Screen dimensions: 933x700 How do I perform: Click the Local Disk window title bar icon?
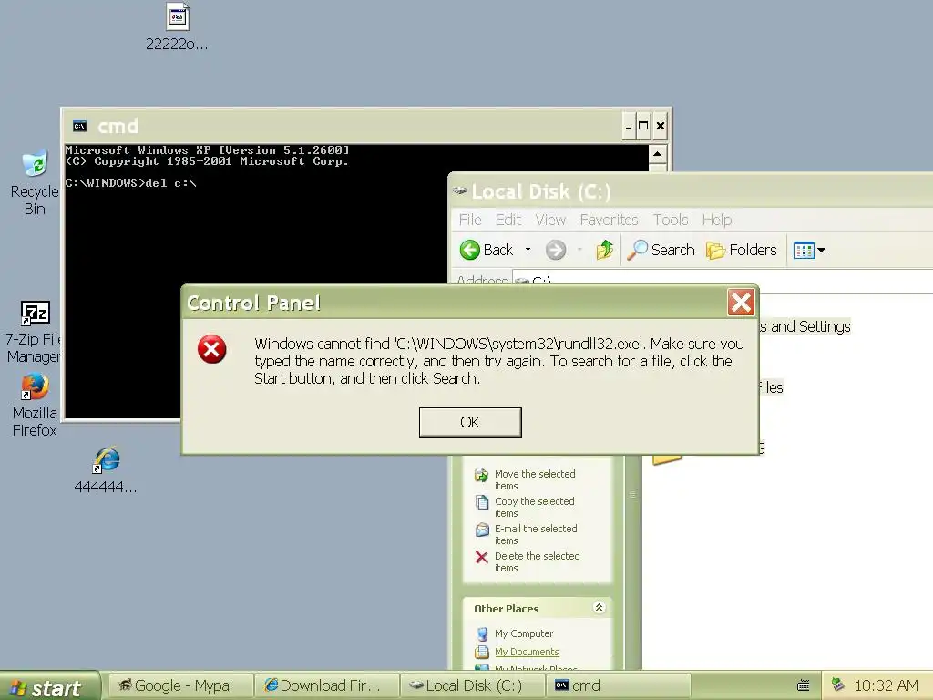tap(460, 191)
